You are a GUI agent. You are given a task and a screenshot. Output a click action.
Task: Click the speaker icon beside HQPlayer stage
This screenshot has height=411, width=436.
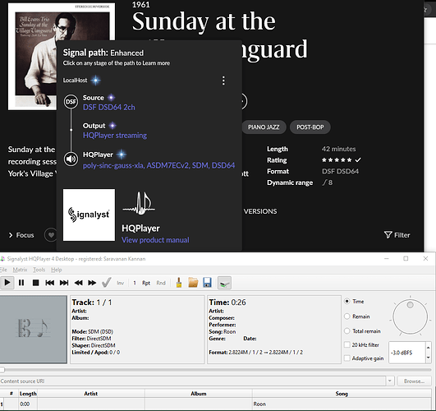71,159
